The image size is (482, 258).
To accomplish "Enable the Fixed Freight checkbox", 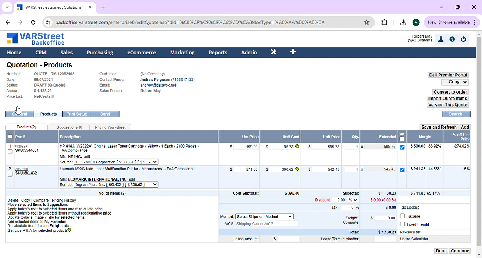I will click(x=402, y=224).
